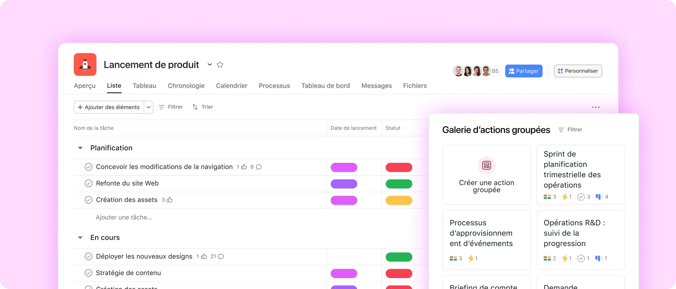Open the Chronologie tab

[186, 86]
